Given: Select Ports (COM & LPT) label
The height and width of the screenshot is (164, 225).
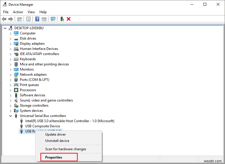Looking at the screenshot, I should (x=35, y=80).
